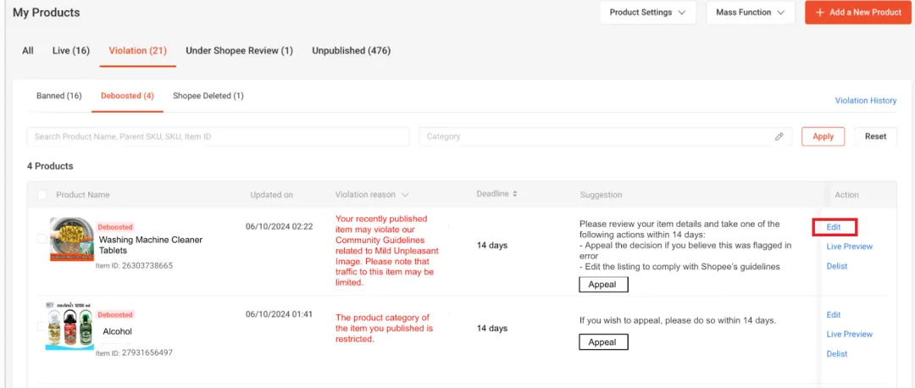The image size is (915, 388).
Task: Click the plus icon on Add a New Product
Action: click(818, 13)
